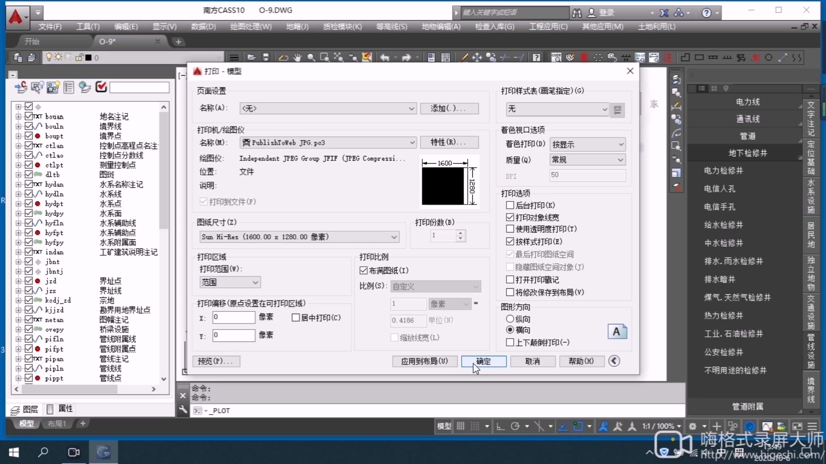Open plot style table 无 dropdown

(x=558, y=109)
